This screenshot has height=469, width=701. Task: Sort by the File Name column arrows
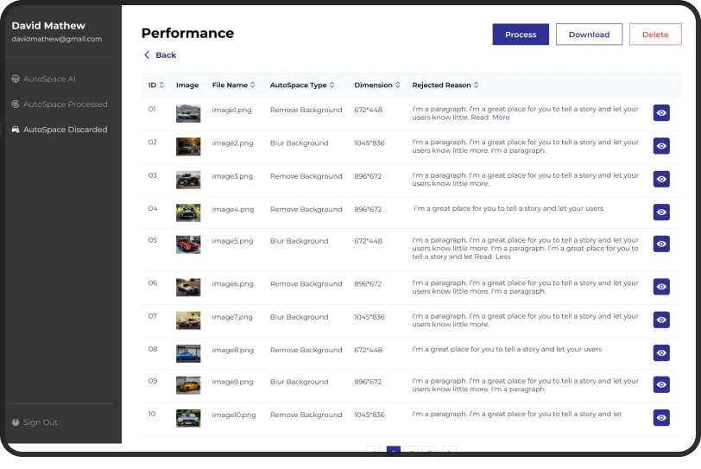click(254, 86)
